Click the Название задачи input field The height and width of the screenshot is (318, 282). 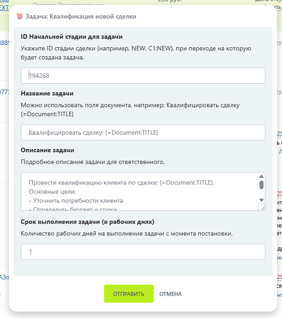click(143, 132)
